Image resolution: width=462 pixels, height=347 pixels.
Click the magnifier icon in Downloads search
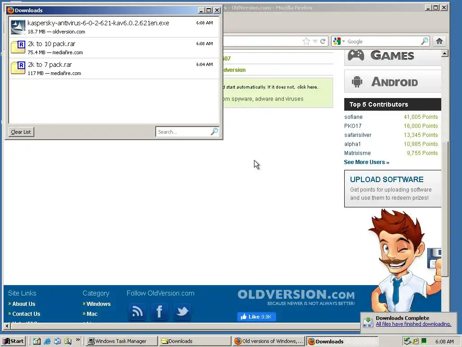click(x=214, y=131)
